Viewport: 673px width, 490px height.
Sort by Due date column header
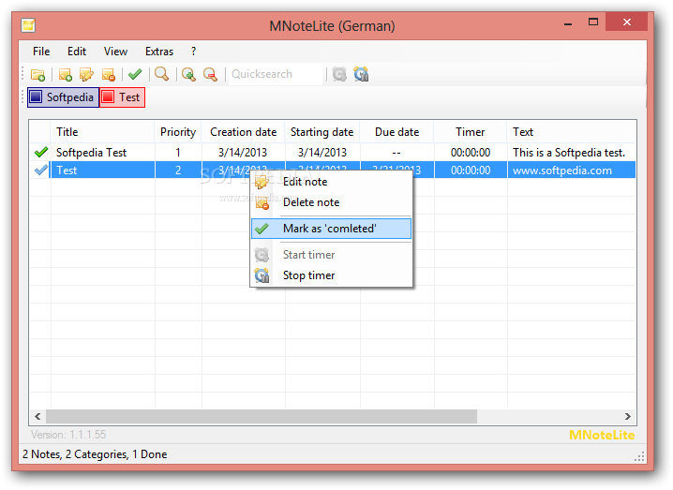[x=397, y=132]
